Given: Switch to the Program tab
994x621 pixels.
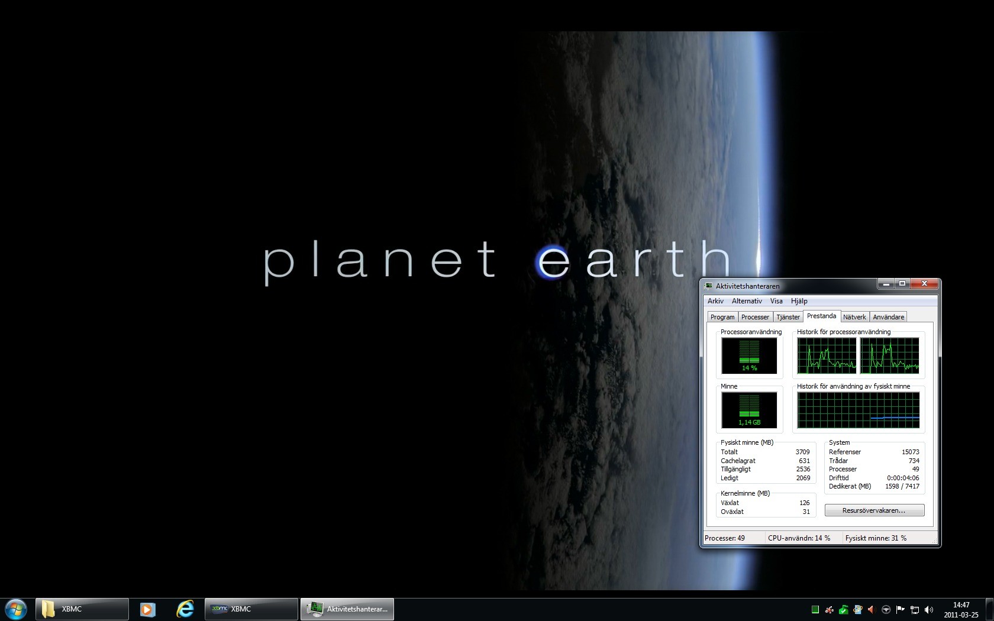Looking at the screenshot, I should pyautogui.click(x=722, y=317).
